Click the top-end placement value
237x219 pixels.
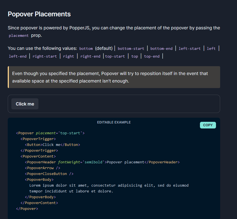(x=152, y=56)
